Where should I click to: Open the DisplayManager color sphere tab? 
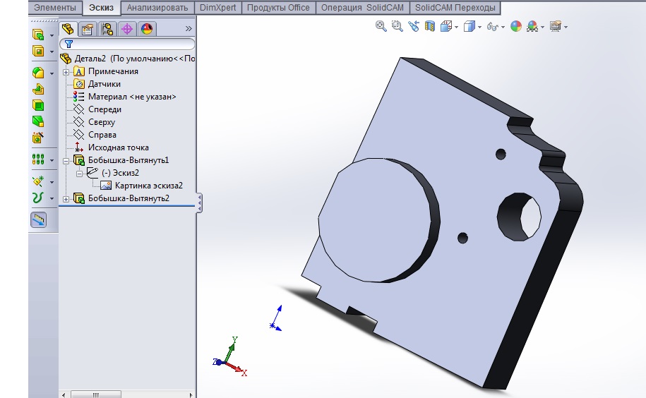(x=147, y=29)
